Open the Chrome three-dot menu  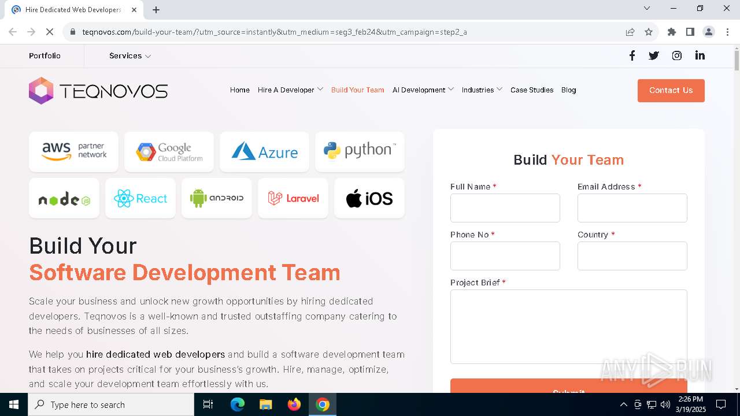pyautogui.click(x=727, y=32)
